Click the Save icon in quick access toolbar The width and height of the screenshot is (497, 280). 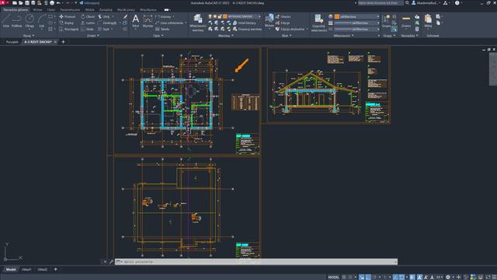[x=27, y=3]
